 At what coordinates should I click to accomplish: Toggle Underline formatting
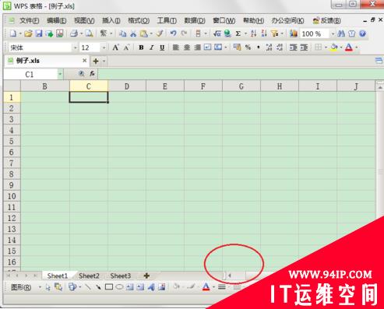point(162,47)
